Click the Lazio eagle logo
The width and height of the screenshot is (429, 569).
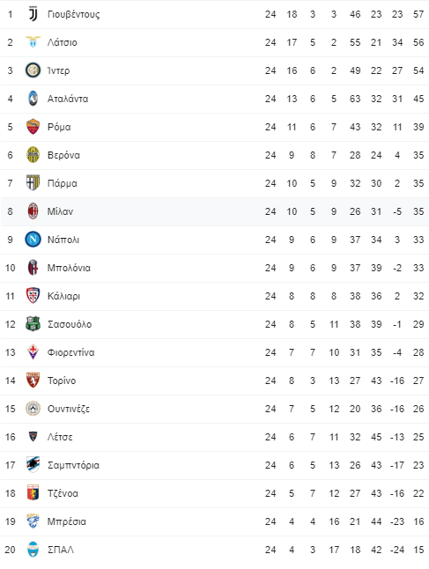[33, 42]
